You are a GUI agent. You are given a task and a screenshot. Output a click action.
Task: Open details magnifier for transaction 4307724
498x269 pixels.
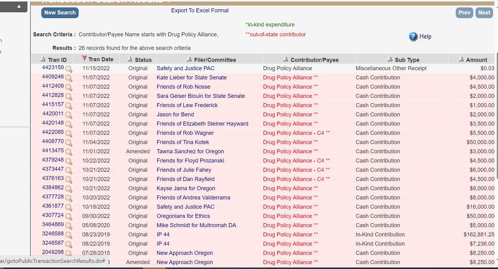[68, 217]
